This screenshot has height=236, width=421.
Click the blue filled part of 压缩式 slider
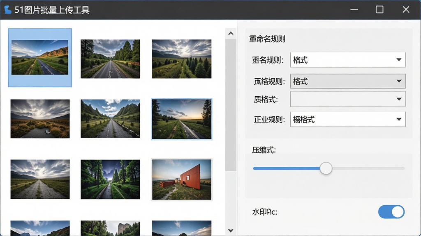[286, 168]
